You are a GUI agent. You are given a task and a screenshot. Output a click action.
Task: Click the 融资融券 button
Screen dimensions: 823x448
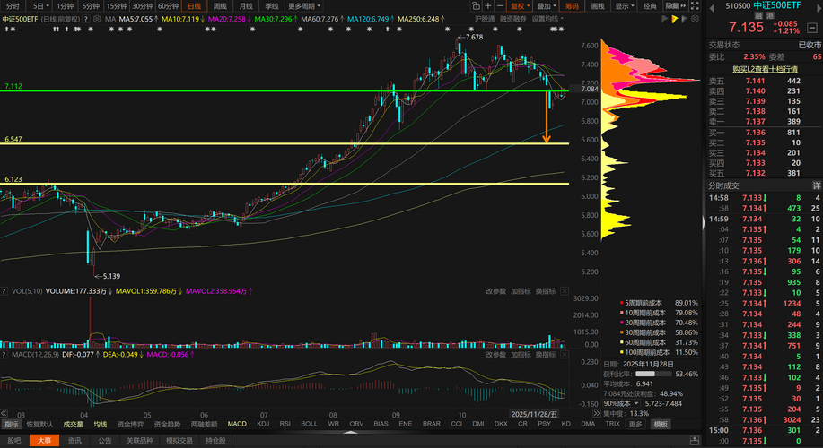(x=512, y=19)
